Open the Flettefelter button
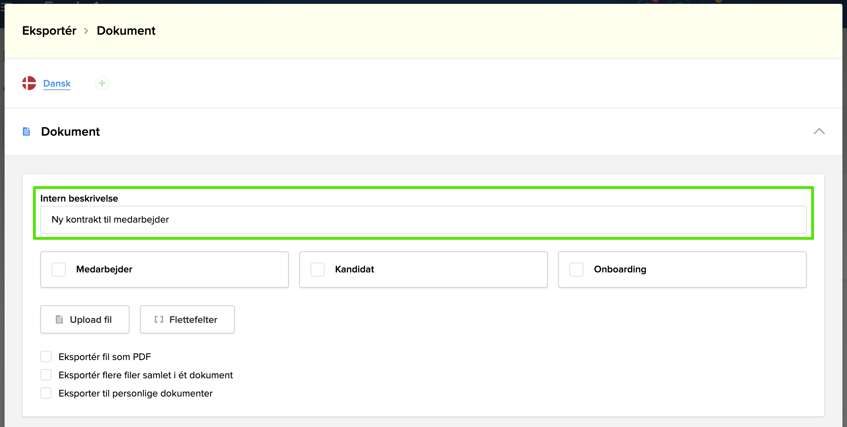 (187, 319)
